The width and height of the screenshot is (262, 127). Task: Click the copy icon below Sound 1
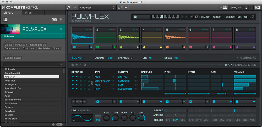click(x=77, y=65)
